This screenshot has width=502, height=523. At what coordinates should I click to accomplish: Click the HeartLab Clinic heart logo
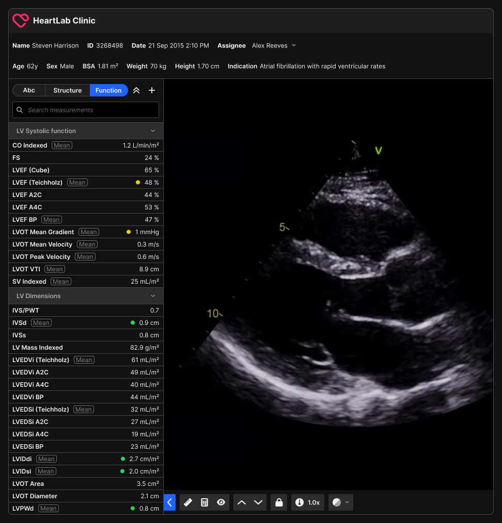pos(21,20)
